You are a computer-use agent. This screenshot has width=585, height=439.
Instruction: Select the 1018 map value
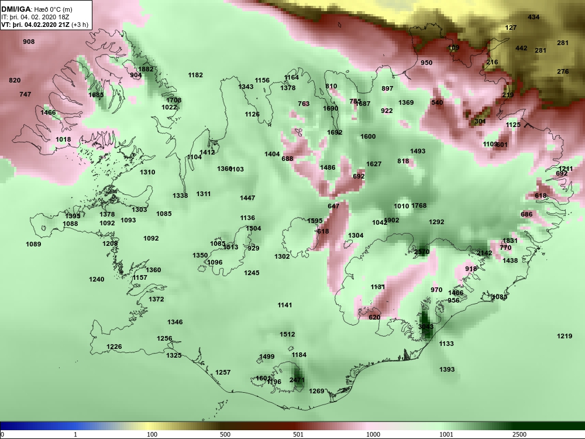pos(63,140)
